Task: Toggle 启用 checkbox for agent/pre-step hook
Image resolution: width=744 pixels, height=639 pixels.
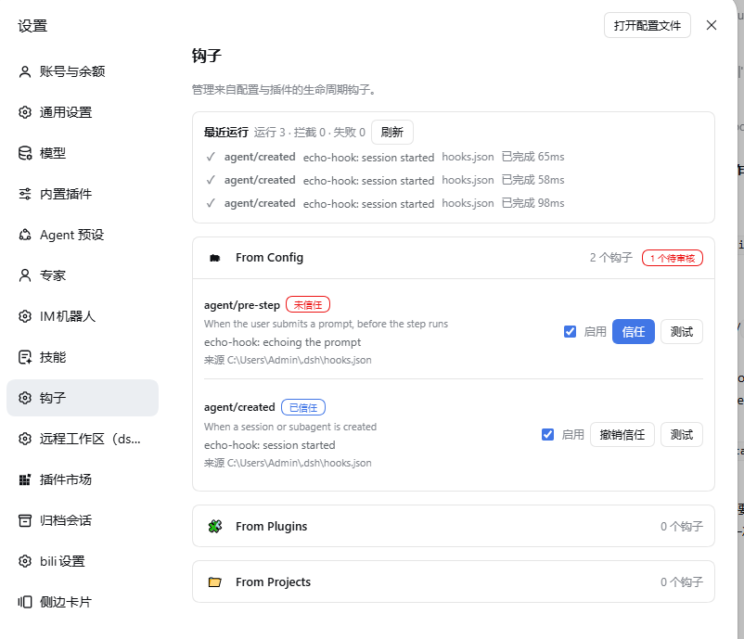Action: (570, 332)
